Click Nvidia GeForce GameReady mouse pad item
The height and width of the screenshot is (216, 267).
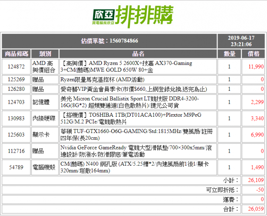pos(136,151)
